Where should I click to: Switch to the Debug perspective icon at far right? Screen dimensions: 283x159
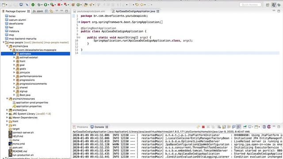(x=279, y=5)
